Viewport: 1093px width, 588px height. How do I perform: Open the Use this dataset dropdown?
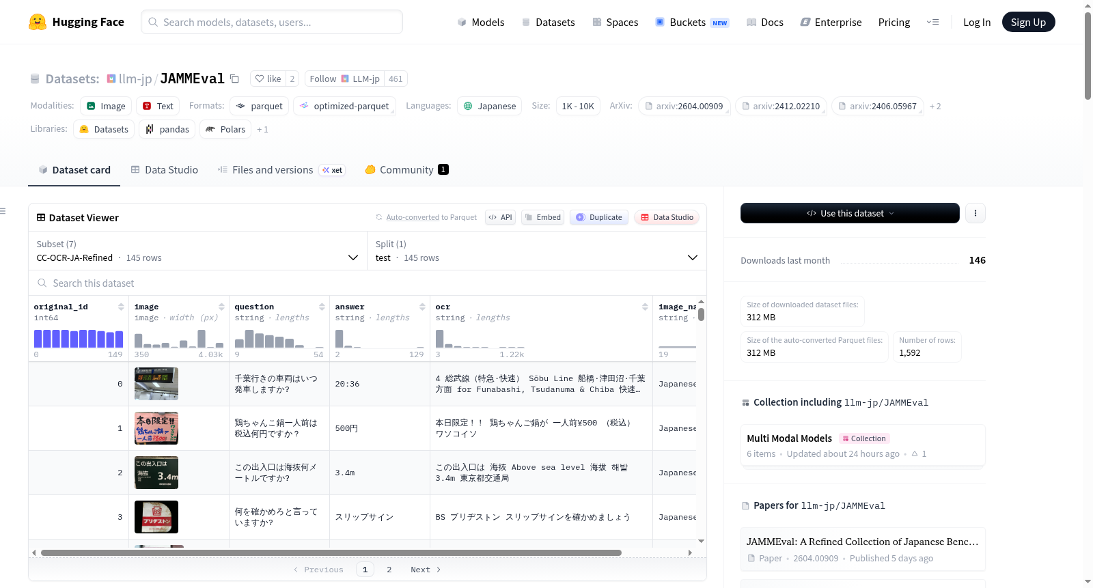point(850,213)
